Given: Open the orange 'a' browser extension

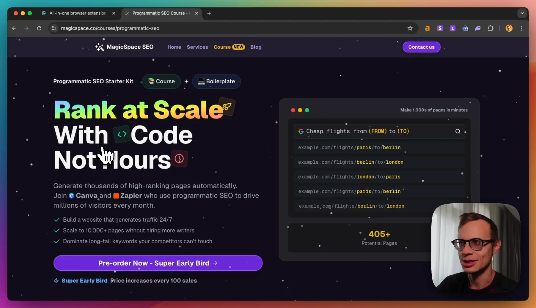Looking at the screenshot, I should coord(427,28).
